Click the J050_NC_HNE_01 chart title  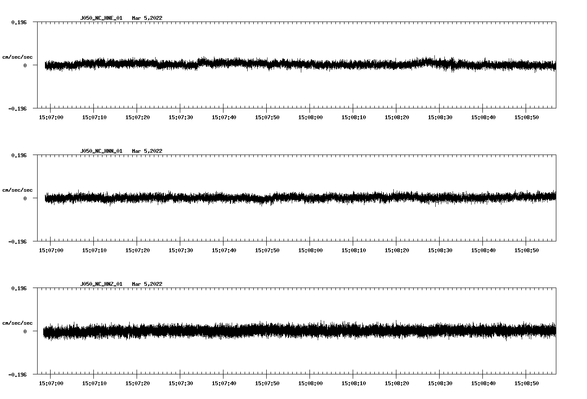tap(101, 18)
